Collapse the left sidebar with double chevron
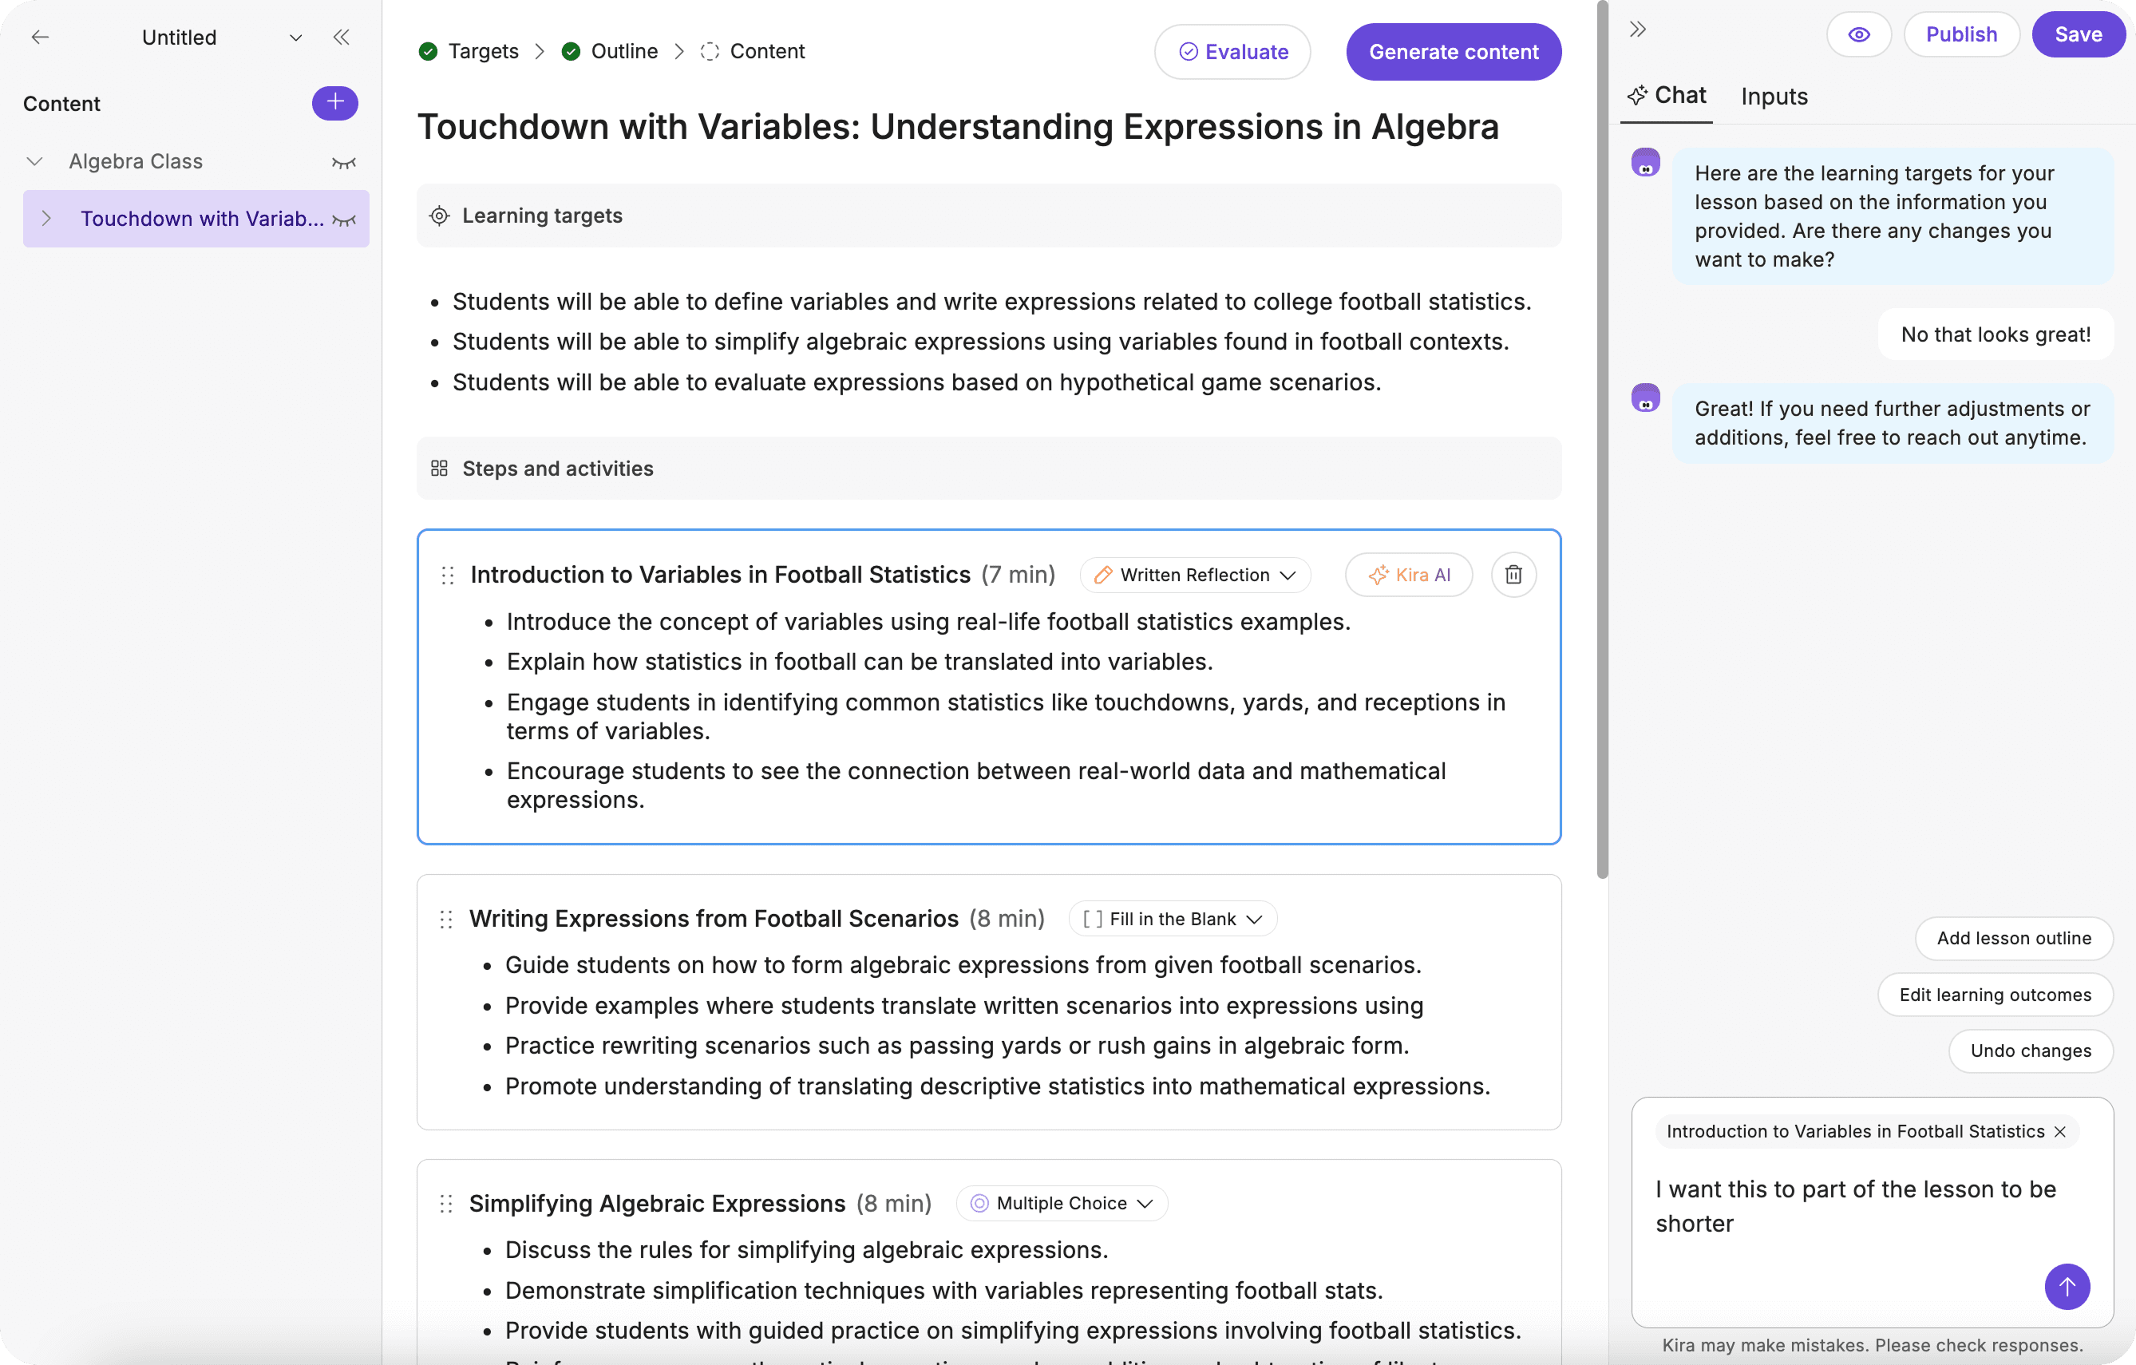 [342, 38]
